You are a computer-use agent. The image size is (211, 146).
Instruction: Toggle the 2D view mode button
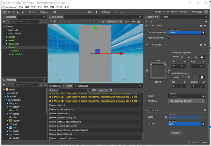pos(55,12)
